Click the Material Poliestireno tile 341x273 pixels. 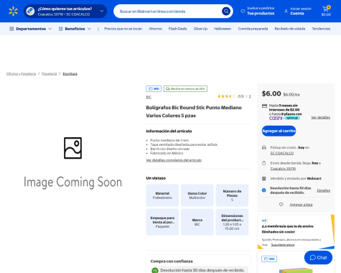[162, 195]
